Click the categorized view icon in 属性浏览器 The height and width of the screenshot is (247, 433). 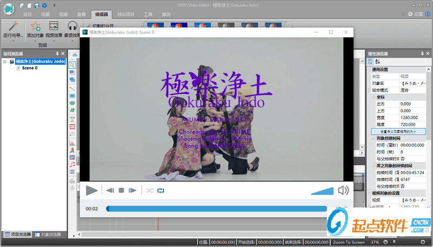coord(370,62)
